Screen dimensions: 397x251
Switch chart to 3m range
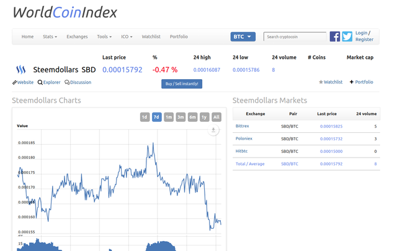181,117
